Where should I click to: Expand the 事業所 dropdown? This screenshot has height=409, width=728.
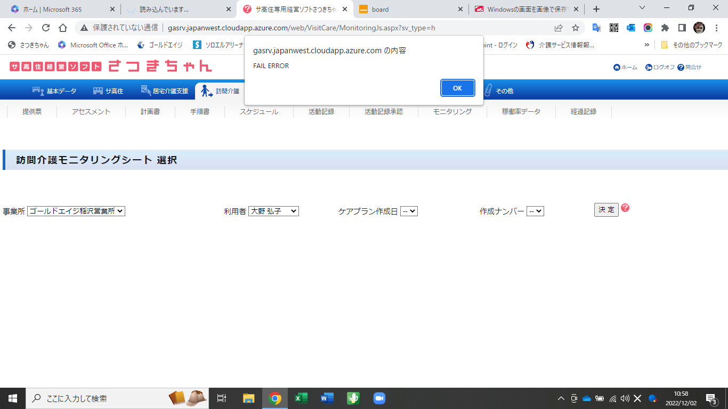pos(76,211)
